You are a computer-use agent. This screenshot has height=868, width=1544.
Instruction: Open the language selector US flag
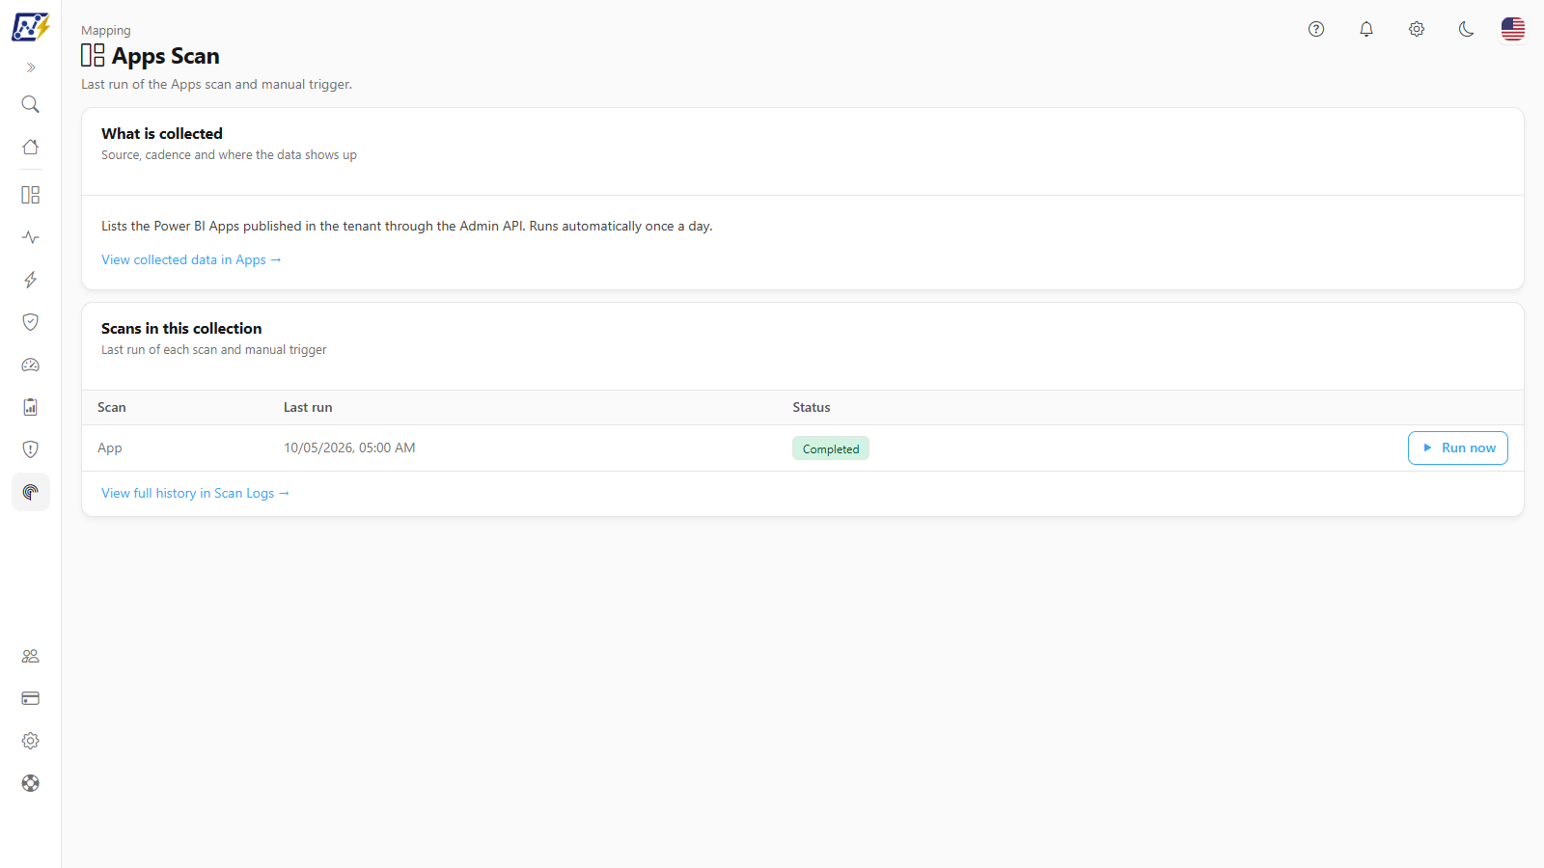[x=1513, y=29]
